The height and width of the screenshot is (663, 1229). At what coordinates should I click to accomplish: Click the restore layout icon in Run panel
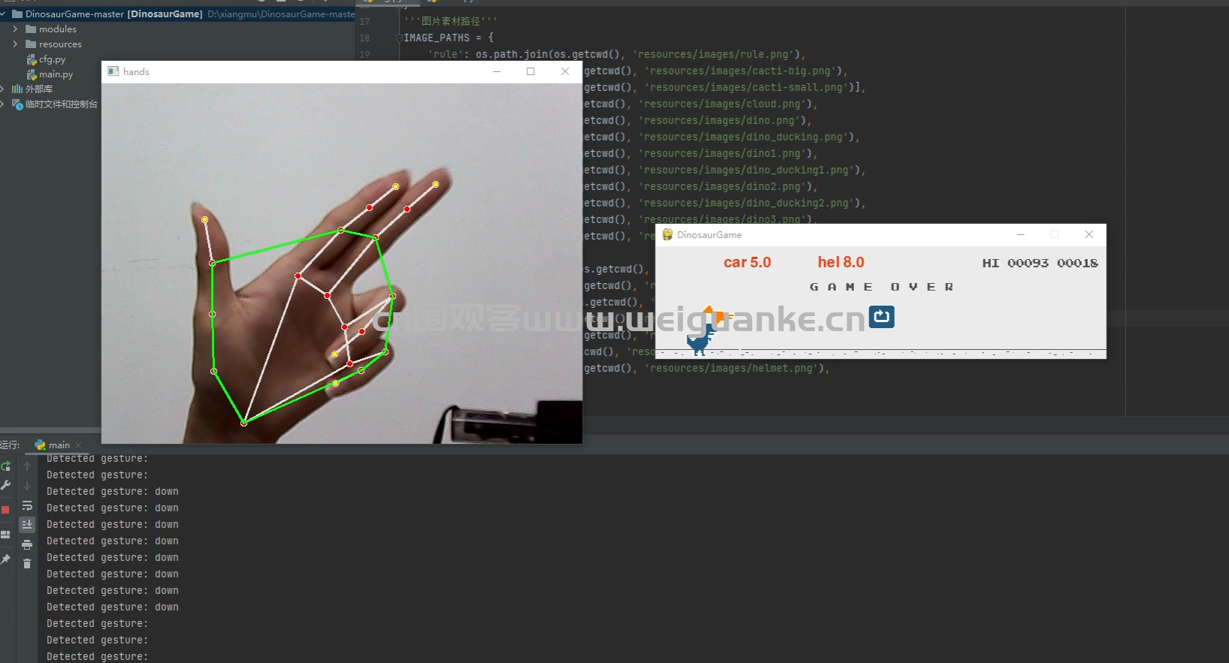point(6,535)
